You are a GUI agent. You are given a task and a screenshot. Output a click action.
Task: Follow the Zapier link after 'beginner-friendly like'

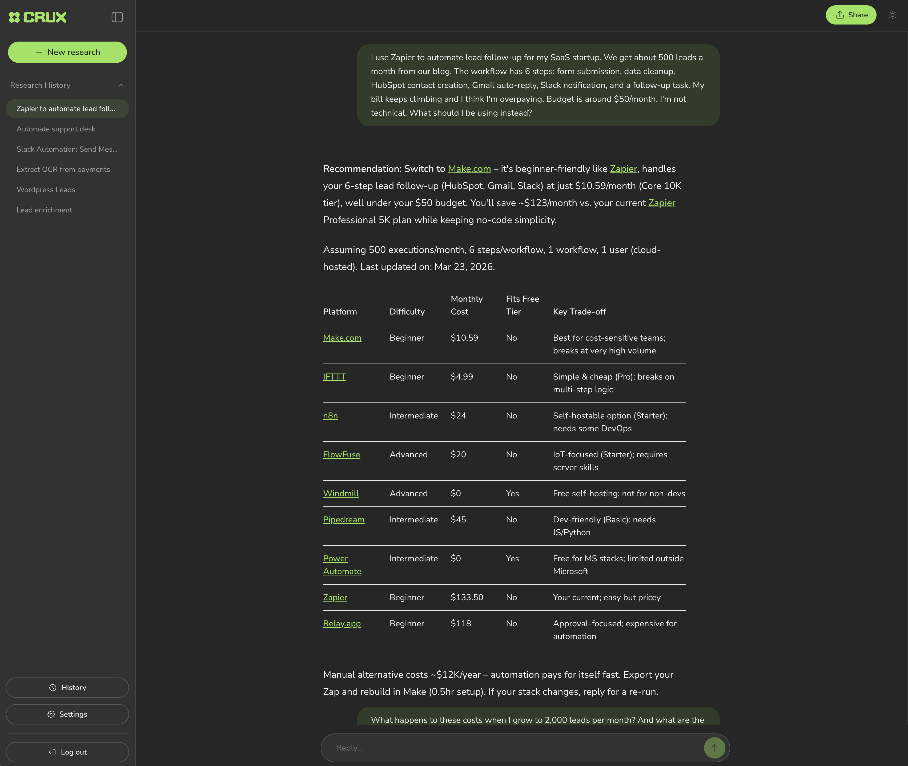623,169
